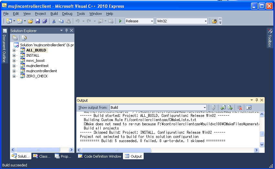
Task: Close the Output panel
Action: 262,100
